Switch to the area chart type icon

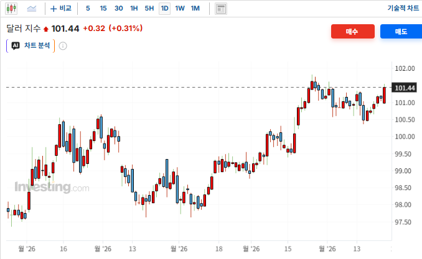click(32, 9)
